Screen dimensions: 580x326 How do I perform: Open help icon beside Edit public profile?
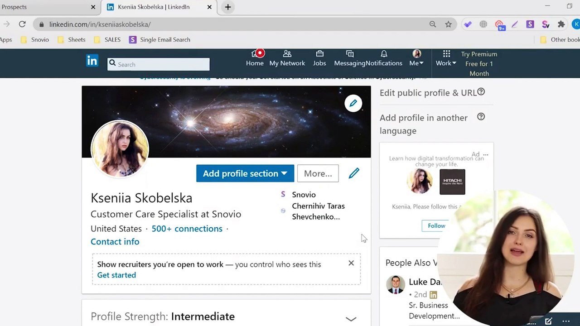coord(481,92)
